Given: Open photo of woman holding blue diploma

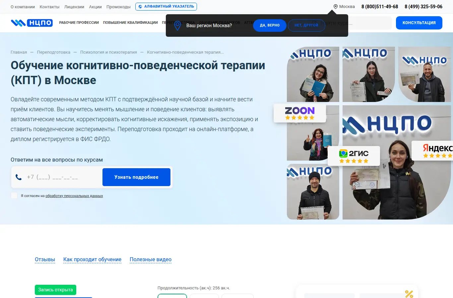Looking at the screenshot, I should [x=313, y=74].
